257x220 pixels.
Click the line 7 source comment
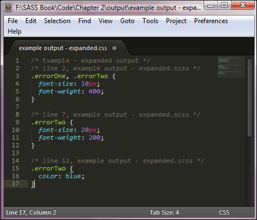tap(116, 114)
